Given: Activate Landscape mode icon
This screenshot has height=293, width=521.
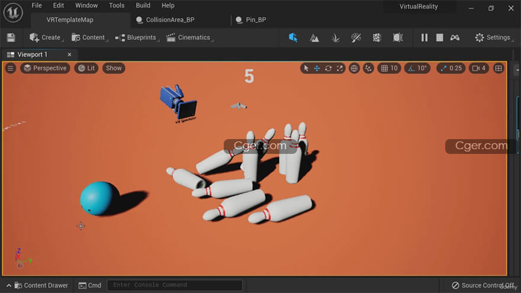Looking at the screenshot, I should tap(314, 37).
